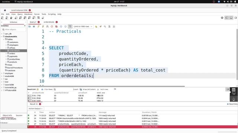This screenshot has width=238, height=133.
Task: Close the Local instance 3306 connection tab
Action: tap(30, 10)
